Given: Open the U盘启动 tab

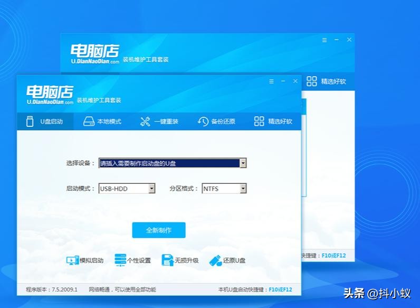Looking at the screenshot, I should pos(45,122).
